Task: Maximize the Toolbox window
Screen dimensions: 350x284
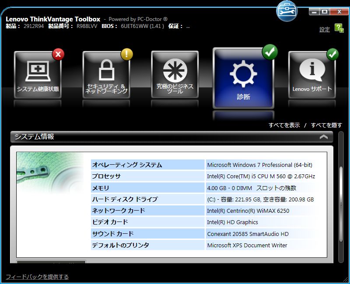Action: click(x=325, y=12)
